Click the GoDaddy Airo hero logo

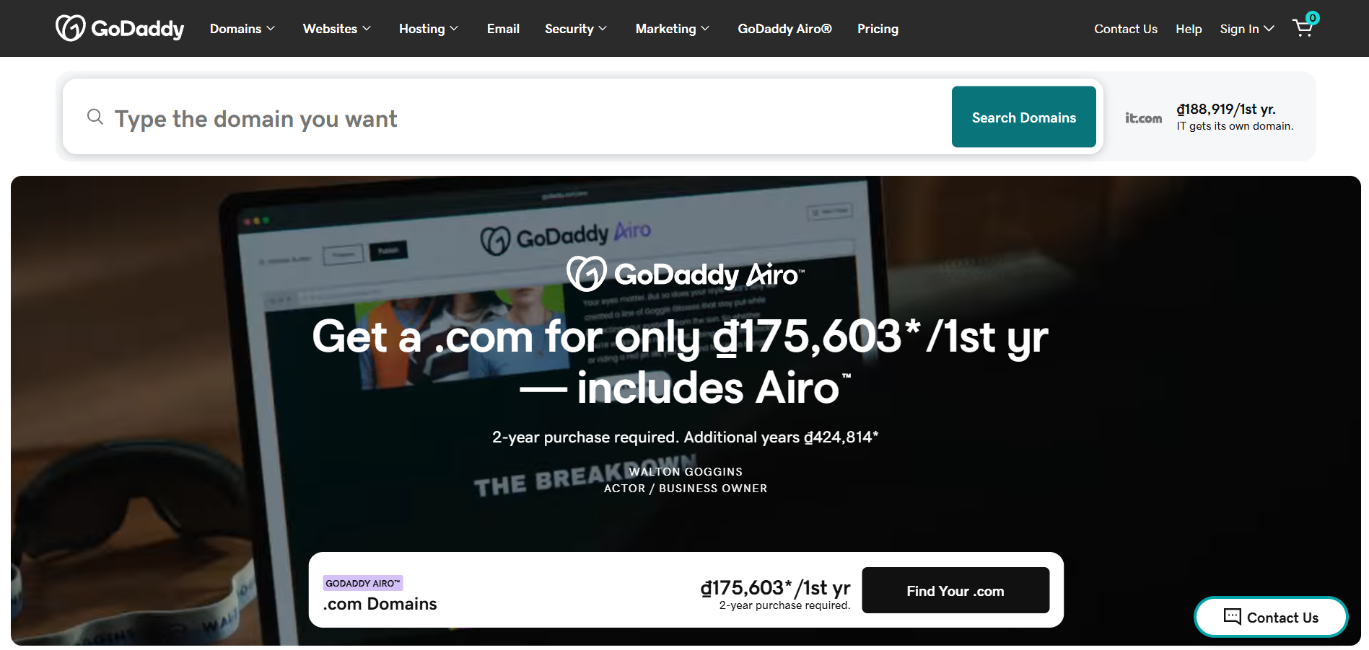[685, 274]
